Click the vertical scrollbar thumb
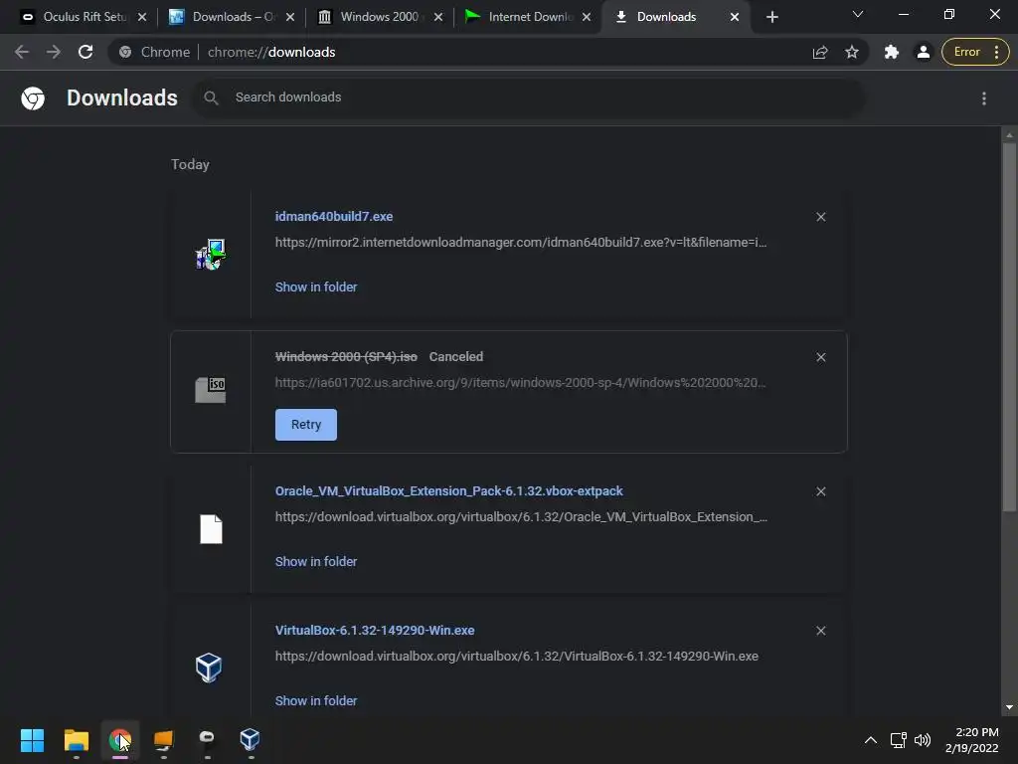The width and height of the screenshot is (1018, 764). coord(1009,326)
